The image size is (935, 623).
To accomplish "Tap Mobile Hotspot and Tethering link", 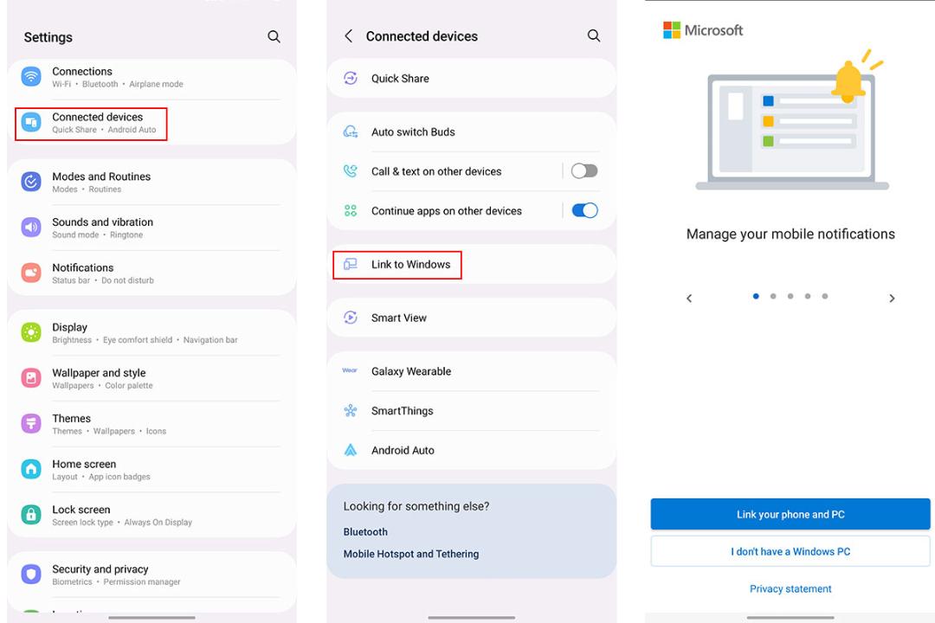I will point(411,554).
